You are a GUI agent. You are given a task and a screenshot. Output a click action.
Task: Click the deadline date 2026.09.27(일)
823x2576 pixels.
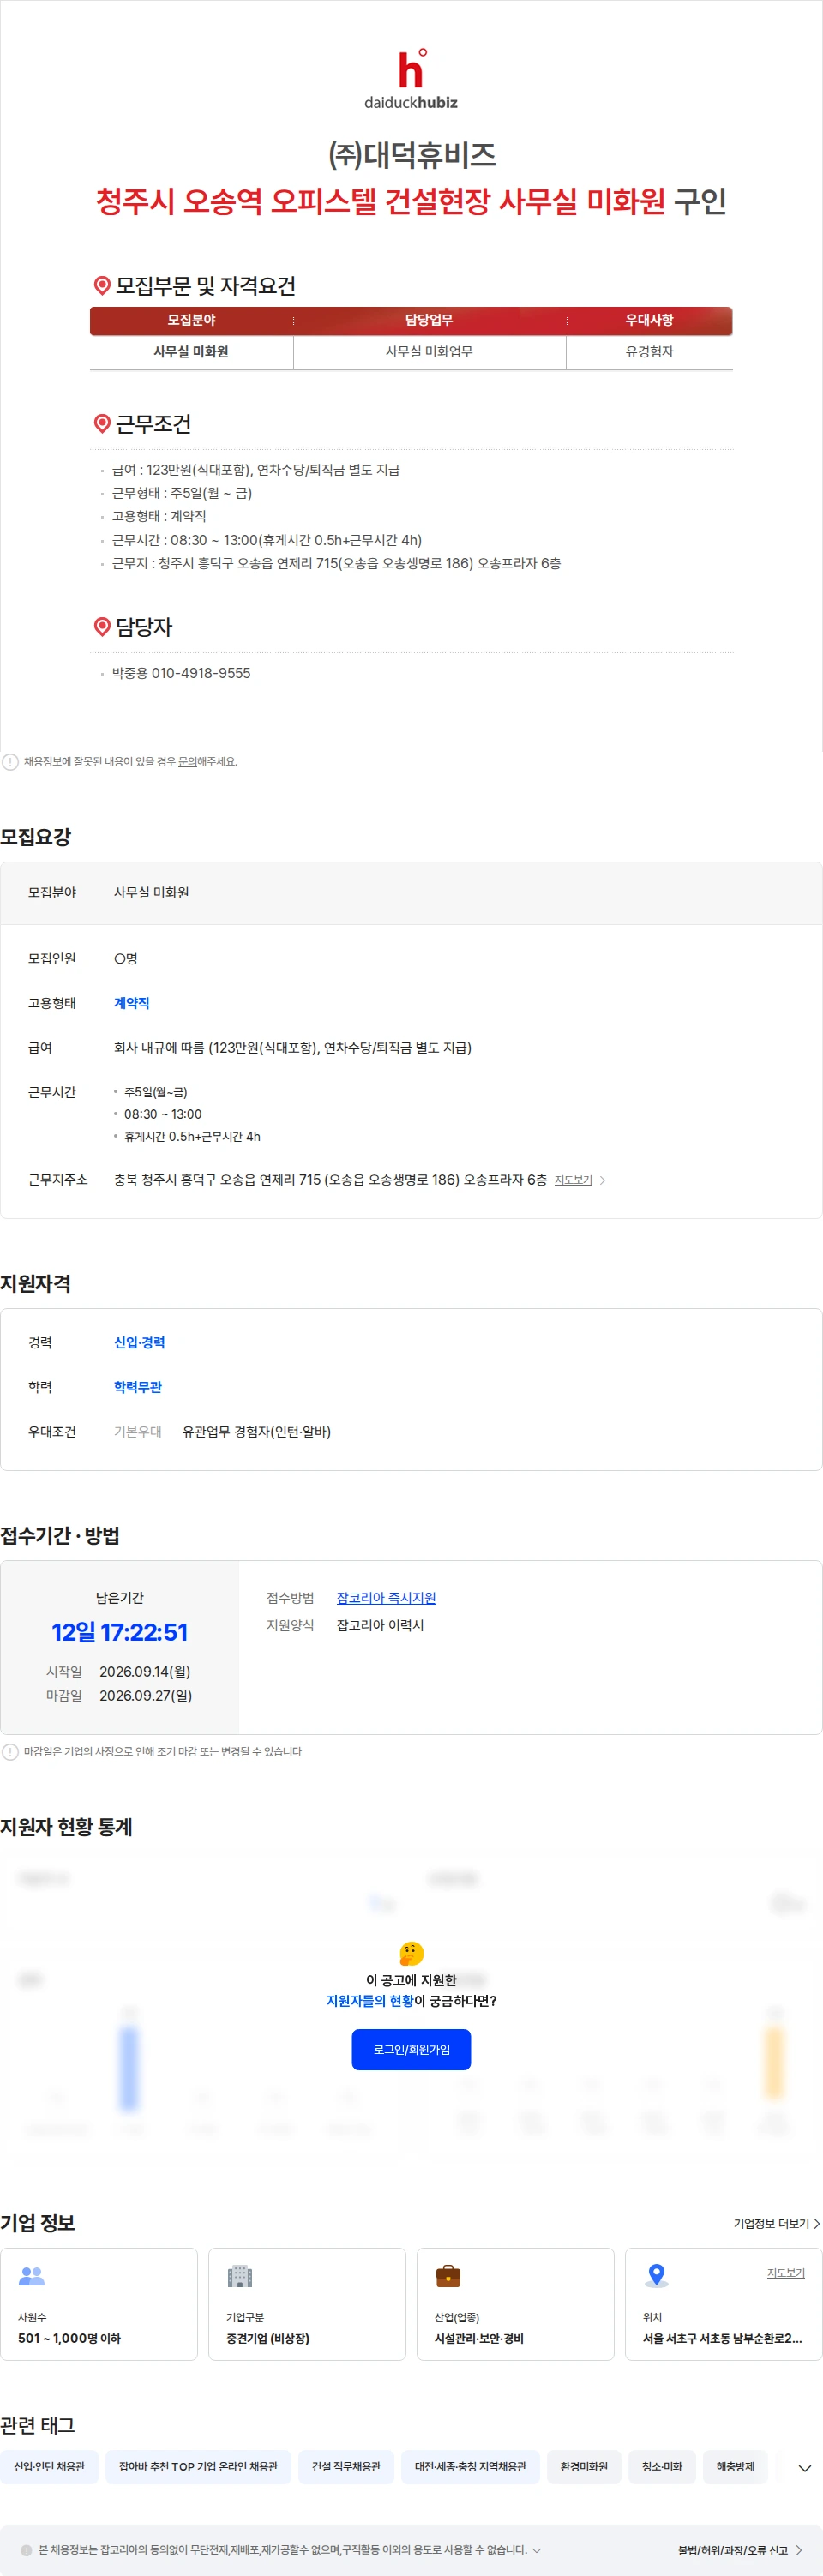click(146, 1696)
